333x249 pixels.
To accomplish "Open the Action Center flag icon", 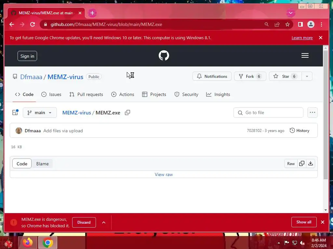I will point(286,243).
